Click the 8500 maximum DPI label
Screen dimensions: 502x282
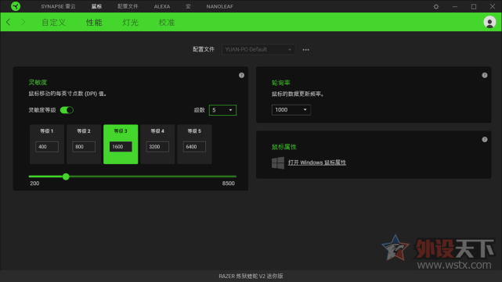(x=228, y=184)
